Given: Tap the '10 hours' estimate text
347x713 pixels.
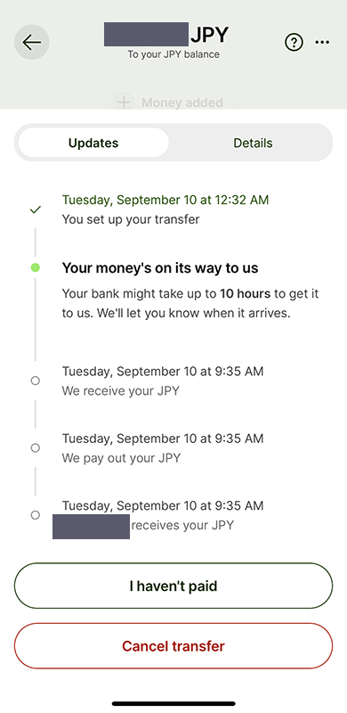Looking at the screenshot, I should [x=245, y=294].
